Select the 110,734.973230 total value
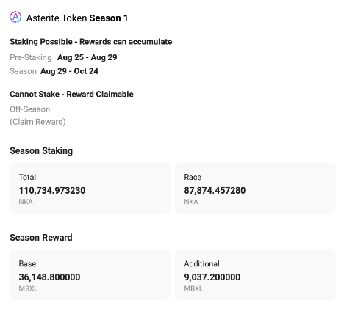The image size is (344, 317). tap(52, 191)
